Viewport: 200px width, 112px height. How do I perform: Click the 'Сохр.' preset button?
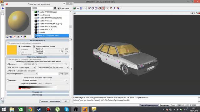click(61, 74)
